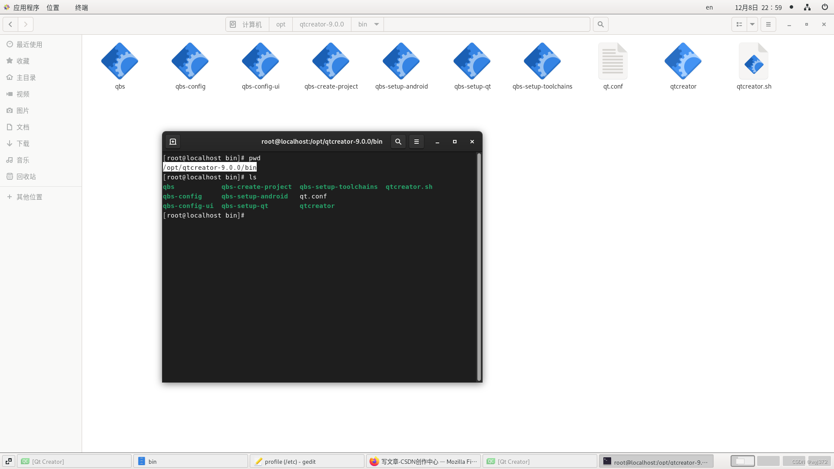834x469 pixels.
Task: Select the qtcreator.sh script file
Action: click(x=754, y=61)
